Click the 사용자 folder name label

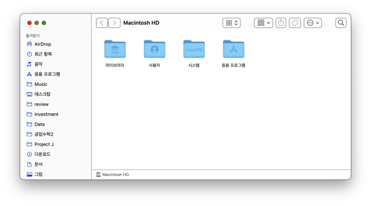point(154,65)
